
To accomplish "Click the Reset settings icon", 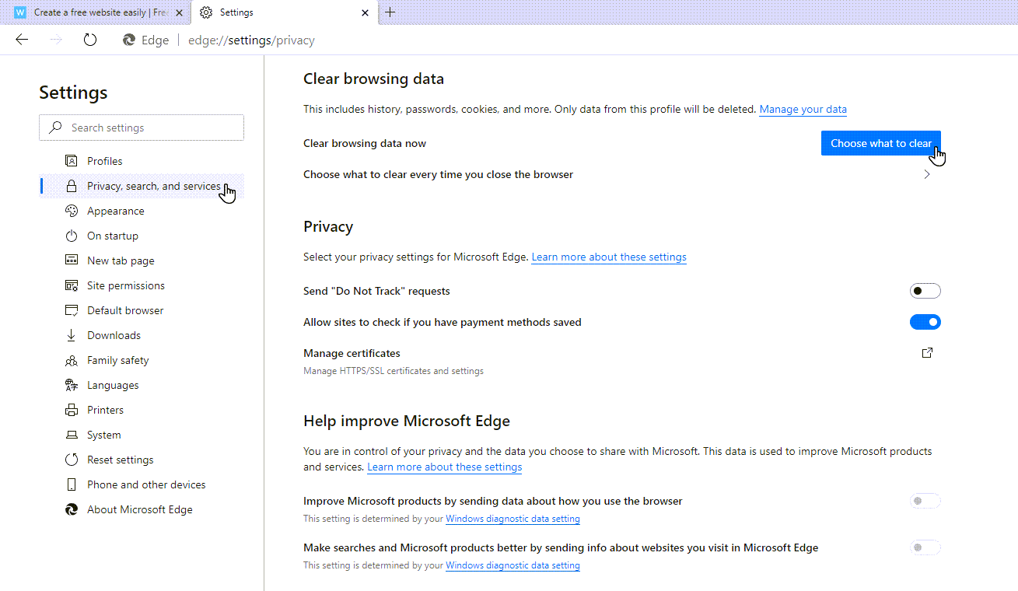I will 72,460.
